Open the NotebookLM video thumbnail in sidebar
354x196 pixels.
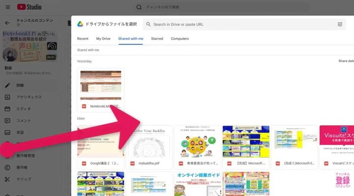click(x=29, y=47)
